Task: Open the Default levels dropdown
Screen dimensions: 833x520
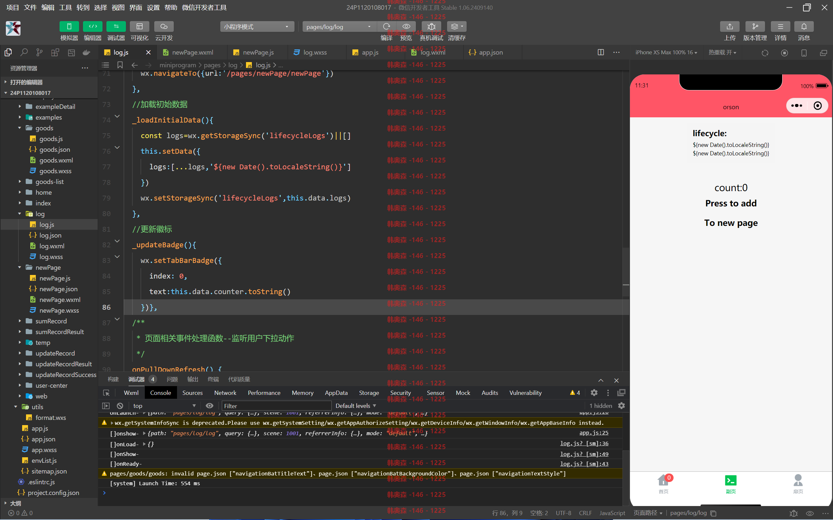Action: [x=356, y=406]
